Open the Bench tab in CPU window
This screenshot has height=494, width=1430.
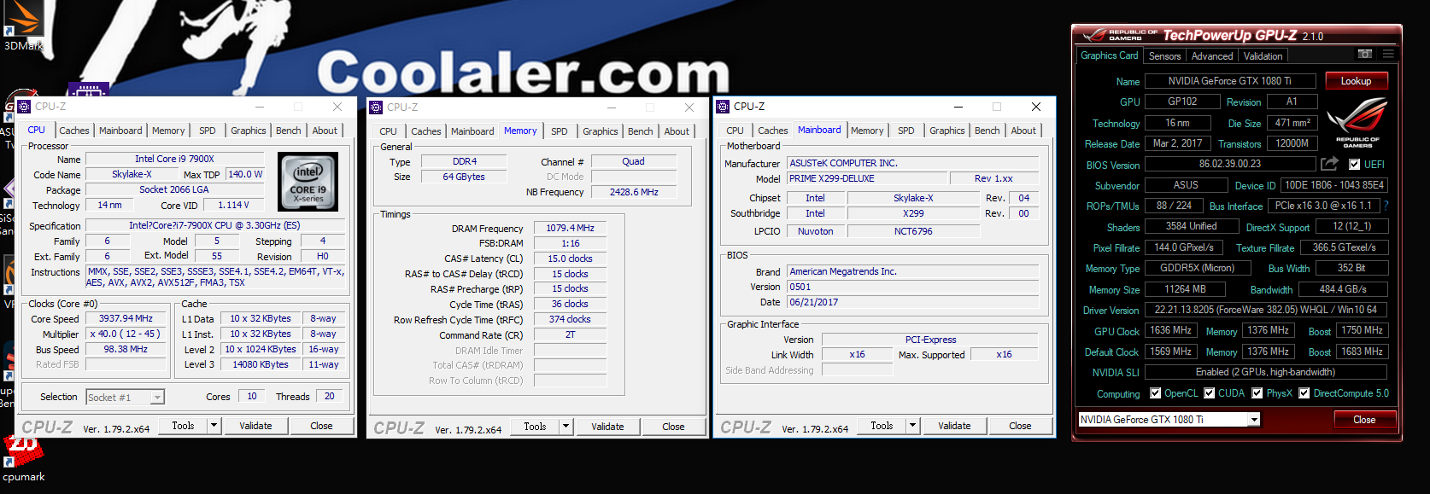coord(289,131)
